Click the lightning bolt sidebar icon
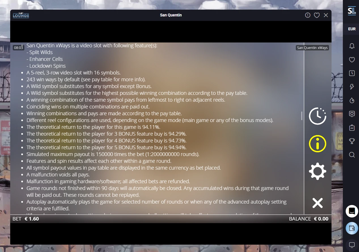The width and height of the screenshot is (359, 252). tap(352, 87)
